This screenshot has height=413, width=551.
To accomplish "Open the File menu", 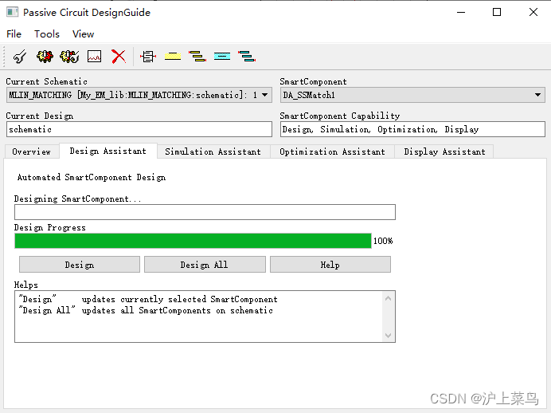I will click(14, 34).
